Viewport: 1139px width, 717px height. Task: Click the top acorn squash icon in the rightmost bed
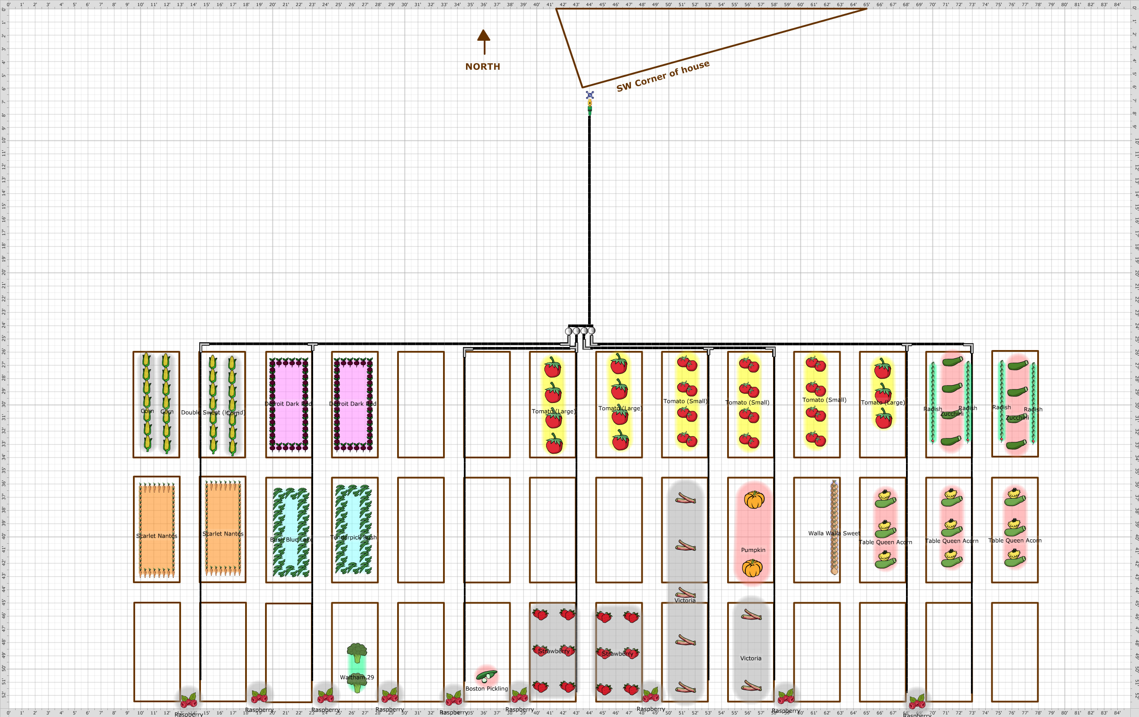[1015, 497]
